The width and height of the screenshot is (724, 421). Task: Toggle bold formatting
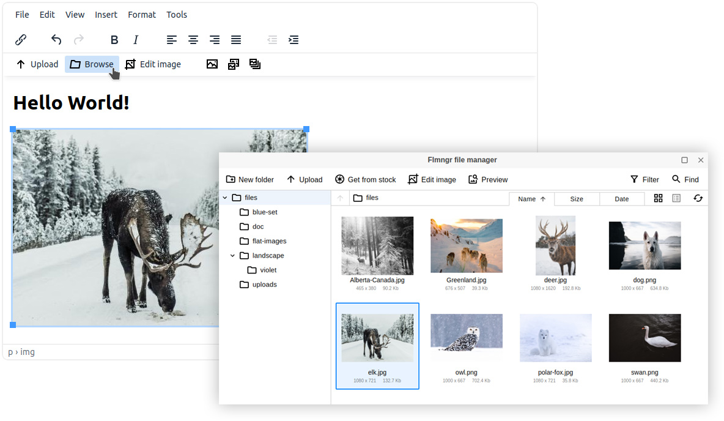114,40
